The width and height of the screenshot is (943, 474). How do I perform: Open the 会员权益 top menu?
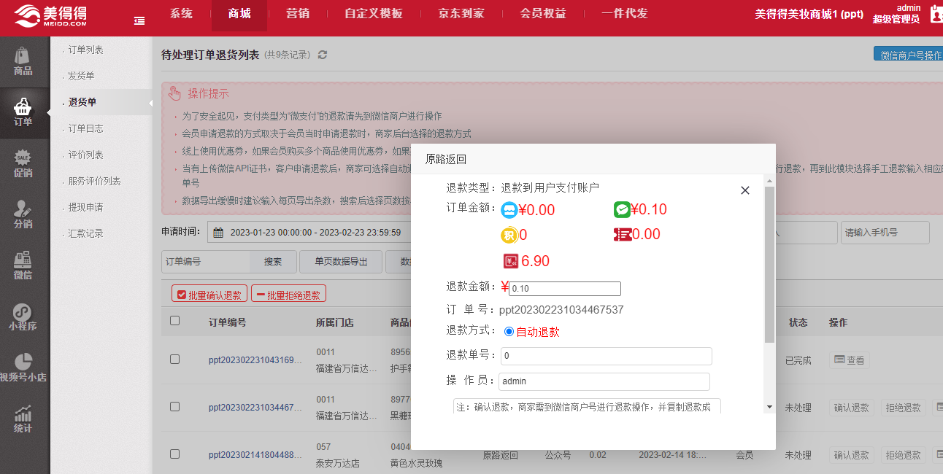point(543,14)
